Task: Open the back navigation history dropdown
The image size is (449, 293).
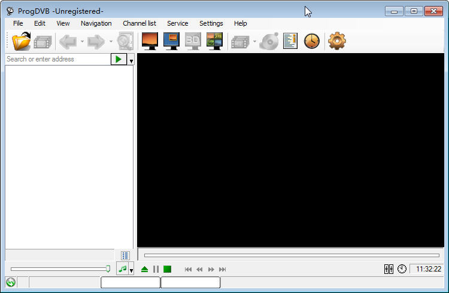Action: click(x=82, y=42)
